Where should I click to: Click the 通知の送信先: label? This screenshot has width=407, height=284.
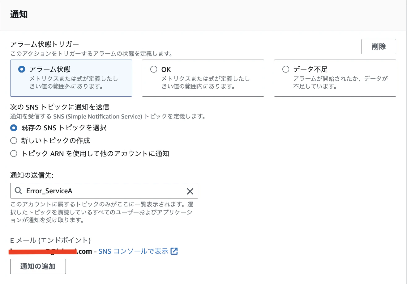[x=32, y=176]
